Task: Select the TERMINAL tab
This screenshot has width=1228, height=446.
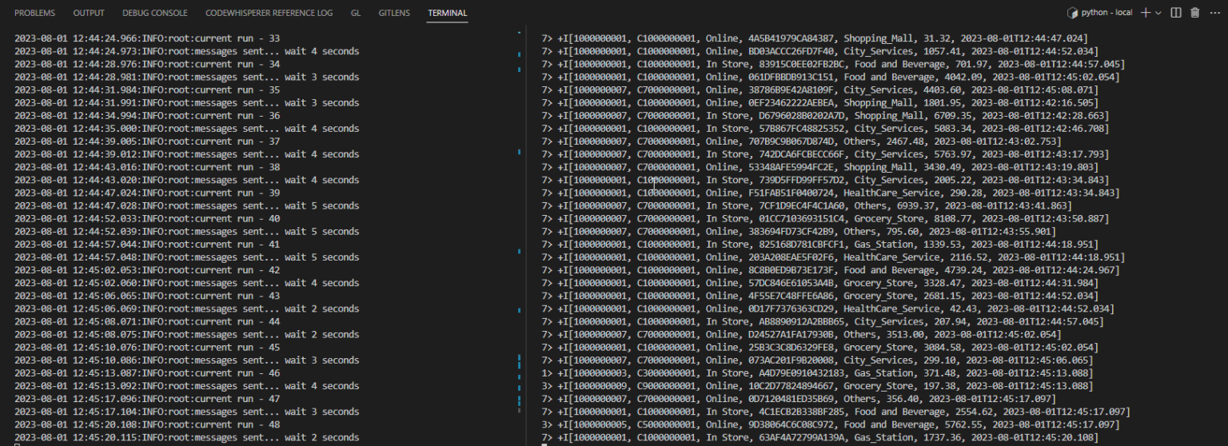Action: (x=448, y=13)
